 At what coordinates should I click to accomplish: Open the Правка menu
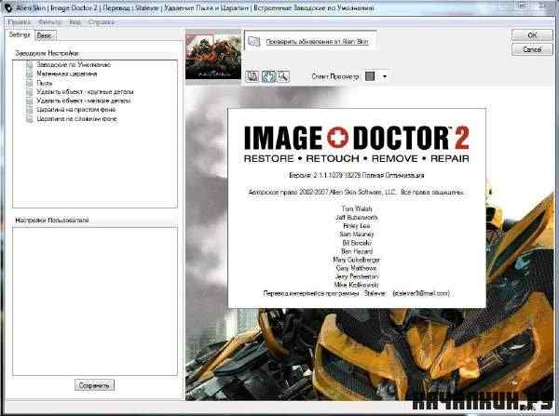pos(20,22)
